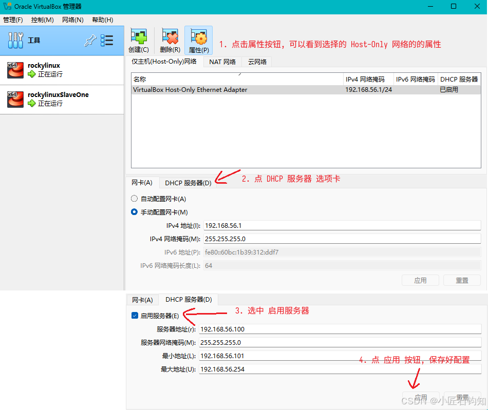The width and height of the screenshot is (488, 410).
Task: Open the 控制(M) menu
Action: [42, 20]
